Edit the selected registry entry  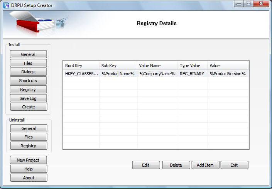(146, 165)
